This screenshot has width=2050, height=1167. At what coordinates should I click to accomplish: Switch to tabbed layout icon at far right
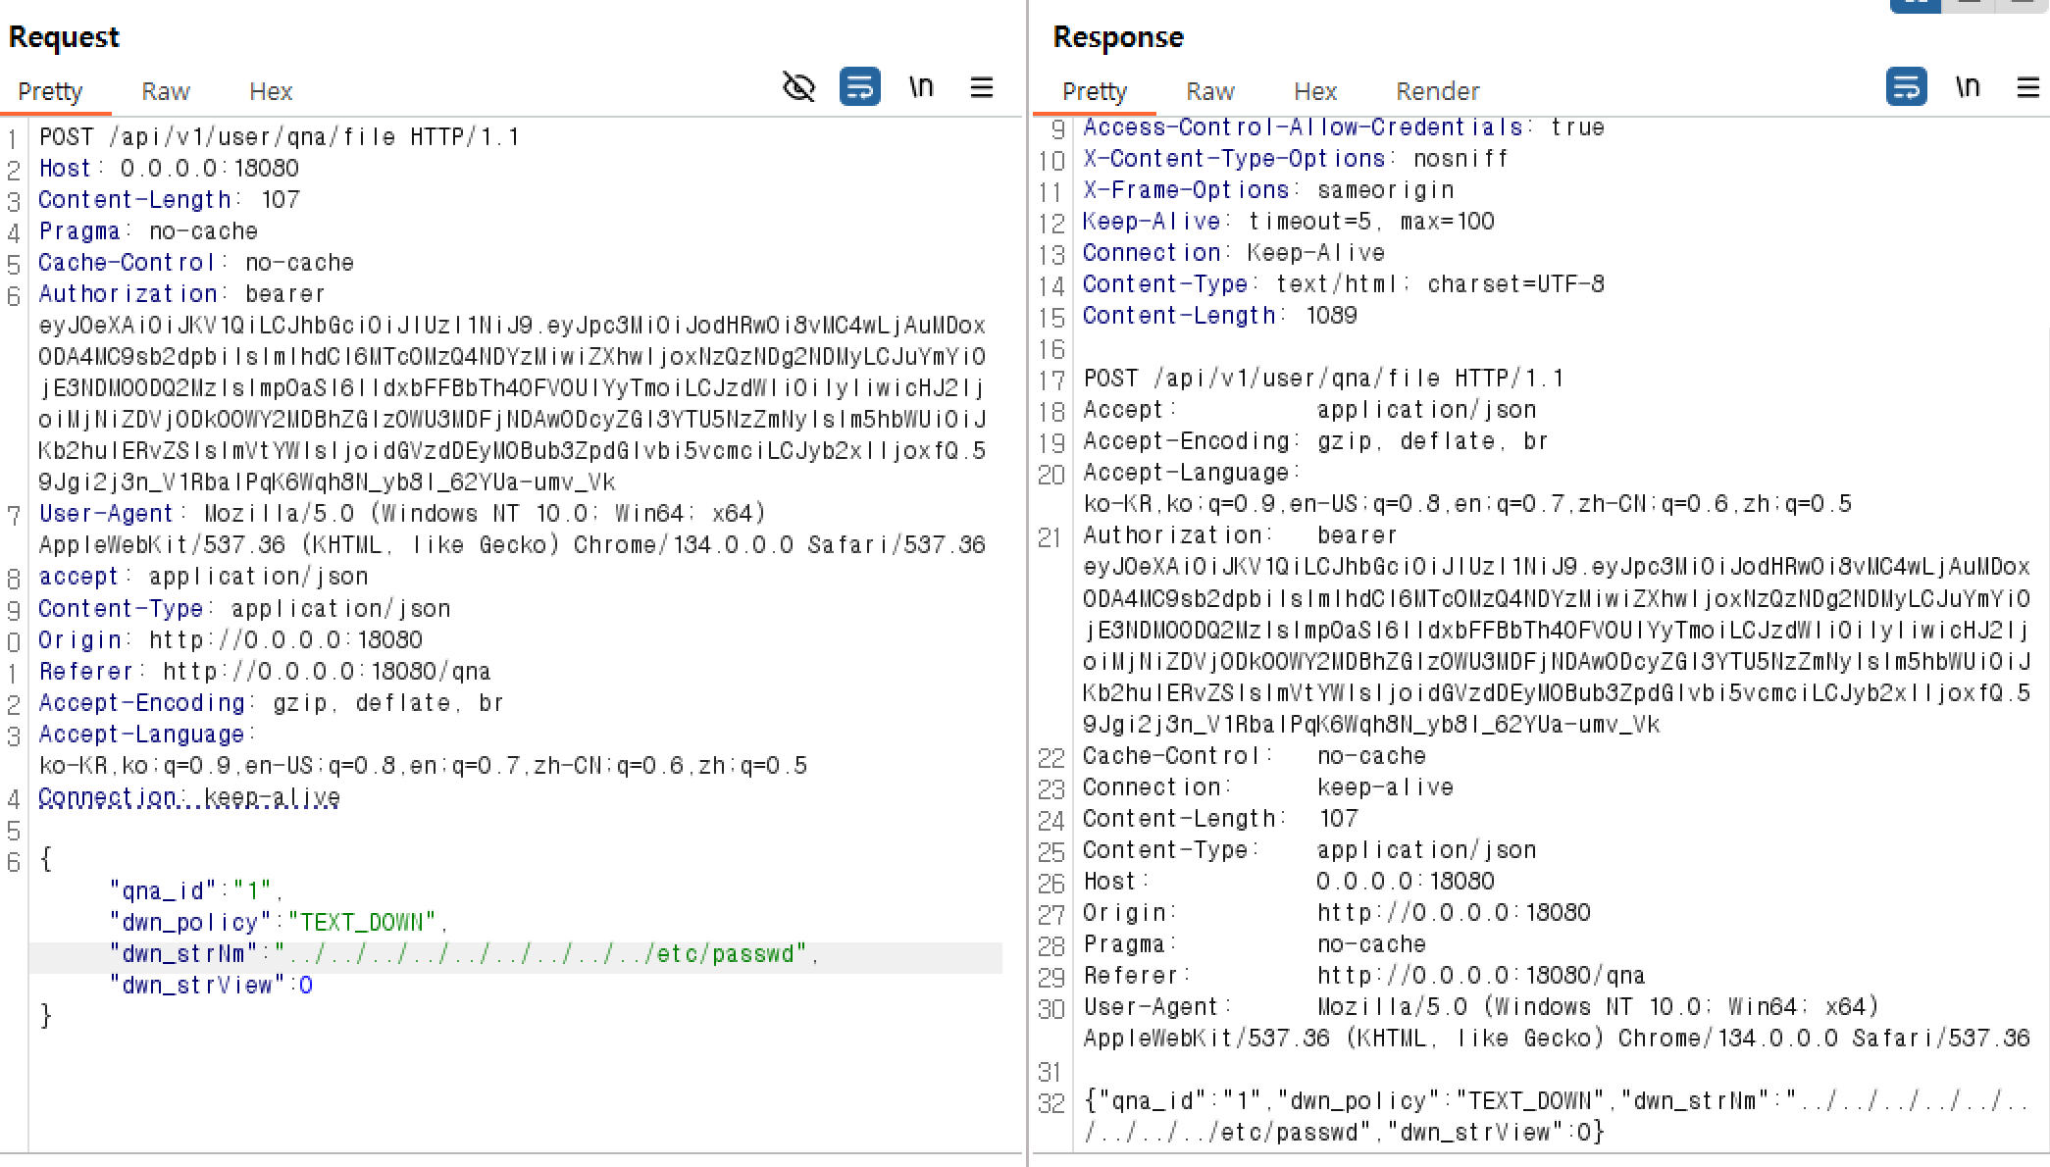[2023, 5]
